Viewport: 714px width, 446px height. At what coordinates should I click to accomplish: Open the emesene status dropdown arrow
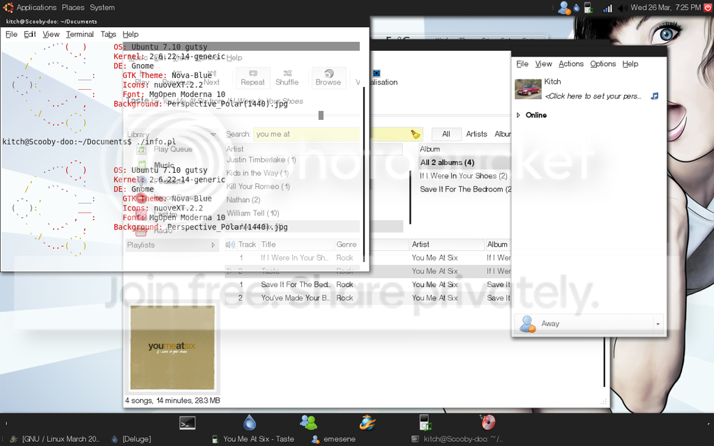658,324
